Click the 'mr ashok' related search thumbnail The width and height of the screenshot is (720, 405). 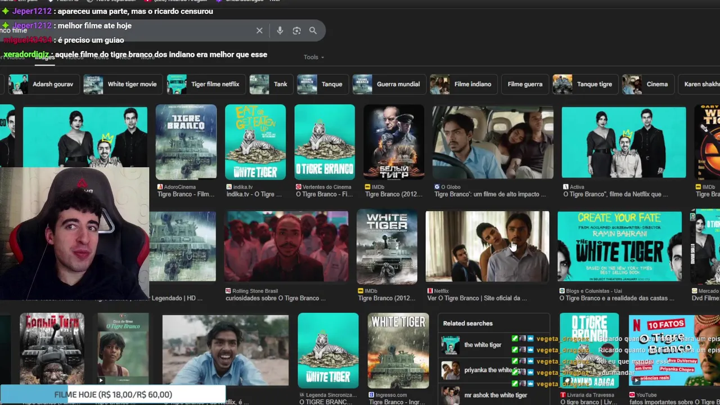[x=451, y=395]
